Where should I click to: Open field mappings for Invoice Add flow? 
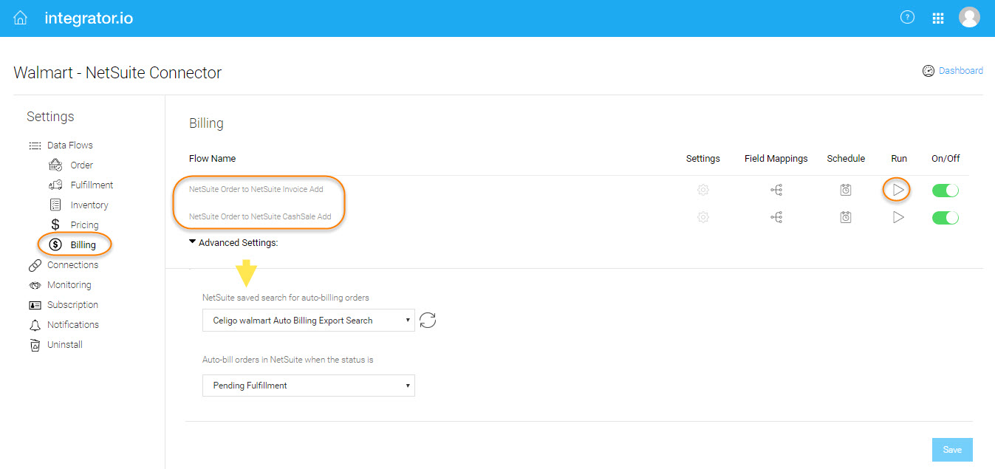[776, 190]
